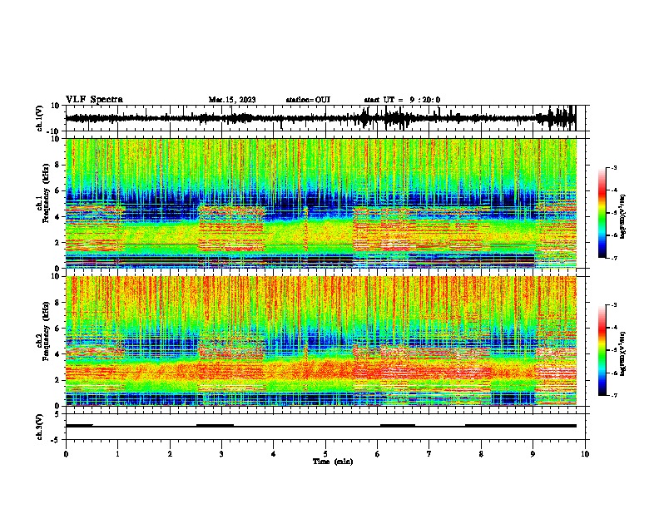
Task: Click the time axis tick label '3'
Action: 221,454
